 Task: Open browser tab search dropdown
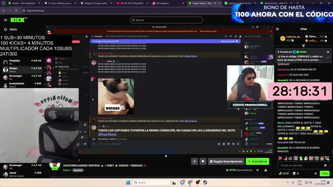coord(3,3)
